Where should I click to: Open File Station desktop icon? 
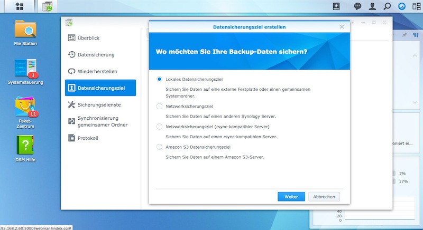(x=25, y=33)
